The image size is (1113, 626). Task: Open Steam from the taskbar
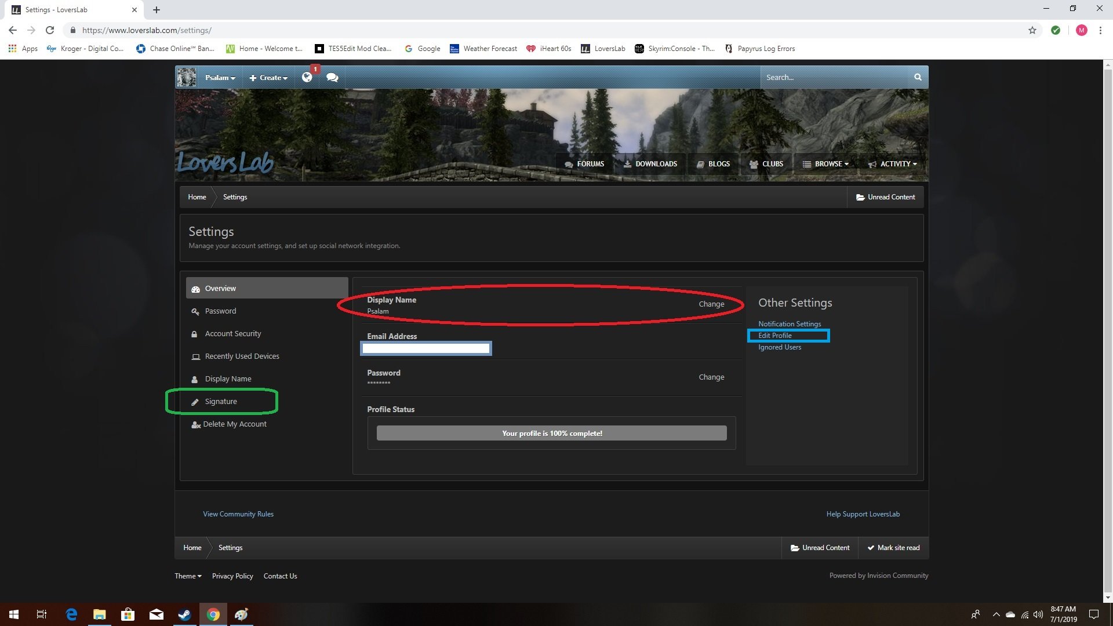(185, 614)
